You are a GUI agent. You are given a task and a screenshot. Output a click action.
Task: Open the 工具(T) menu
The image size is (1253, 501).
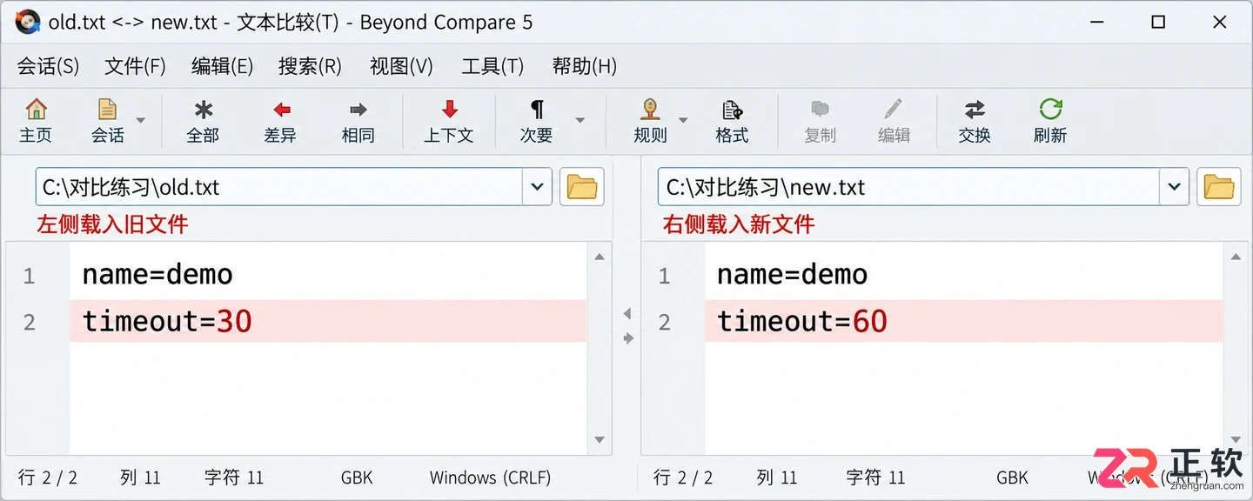point(492,66)
